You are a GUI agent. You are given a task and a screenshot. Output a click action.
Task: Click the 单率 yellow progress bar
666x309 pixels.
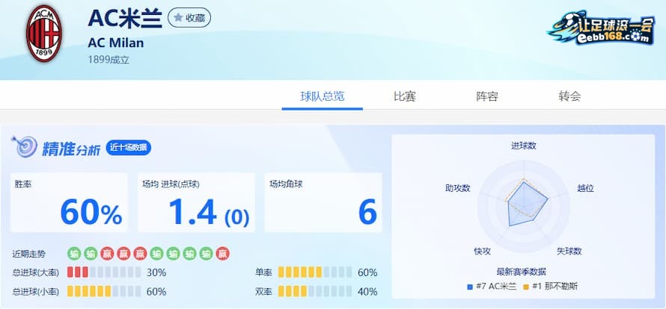tap(314, 272)
